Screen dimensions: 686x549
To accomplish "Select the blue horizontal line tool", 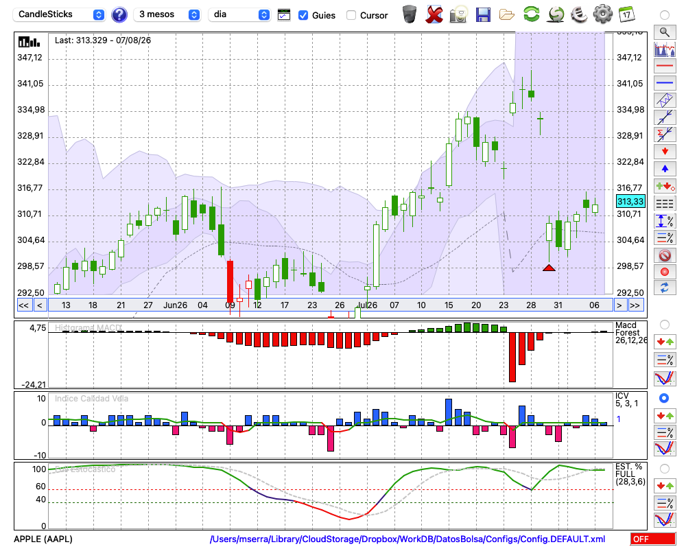I will 665,82.
